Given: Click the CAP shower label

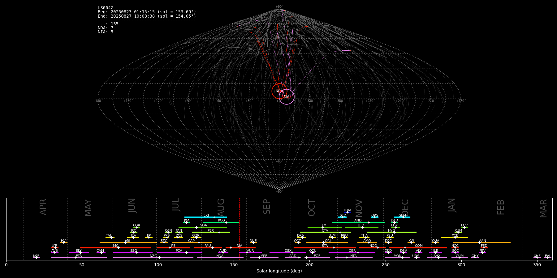Looking at the screenshot, I should click(192, 241).
